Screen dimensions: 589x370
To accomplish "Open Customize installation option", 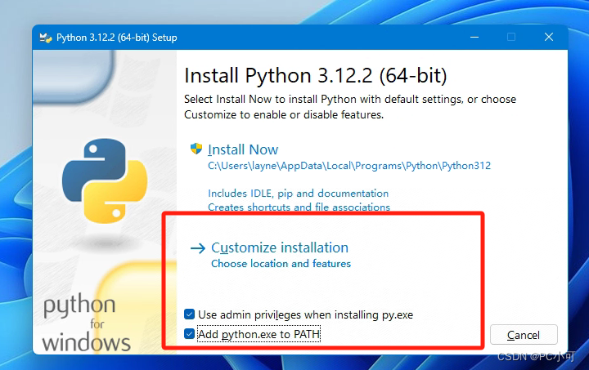I will [280, 247].
